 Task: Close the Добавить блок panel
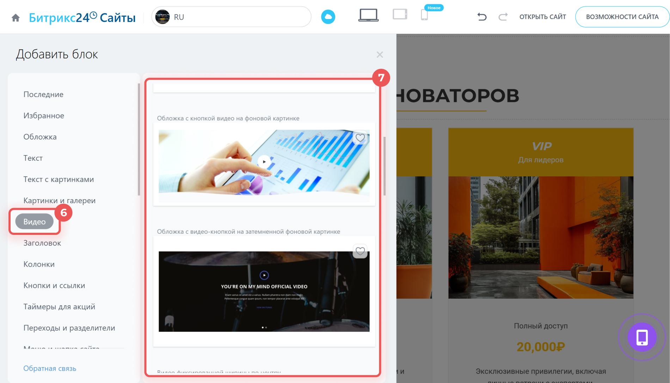[380, 55]
